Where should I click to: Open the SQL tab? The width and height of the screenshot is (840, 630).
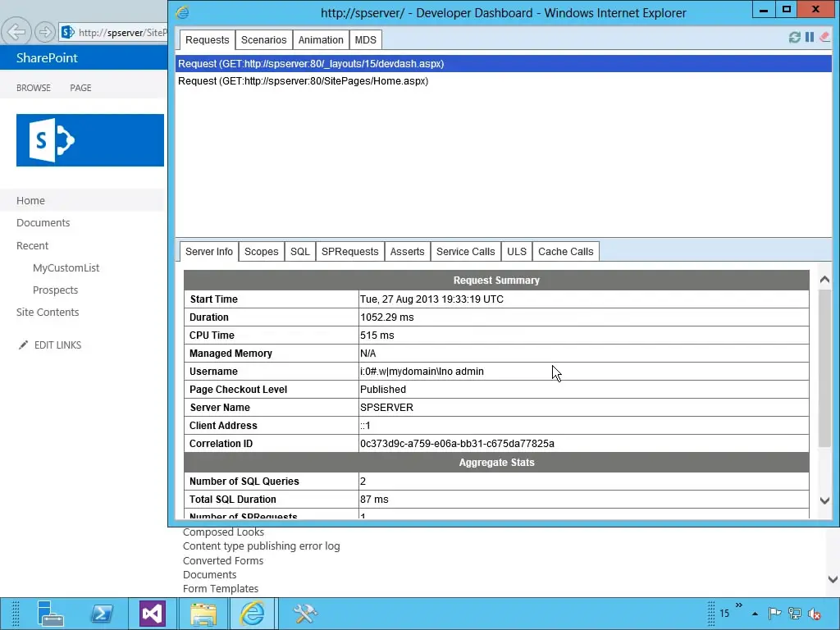click(300, 252)
